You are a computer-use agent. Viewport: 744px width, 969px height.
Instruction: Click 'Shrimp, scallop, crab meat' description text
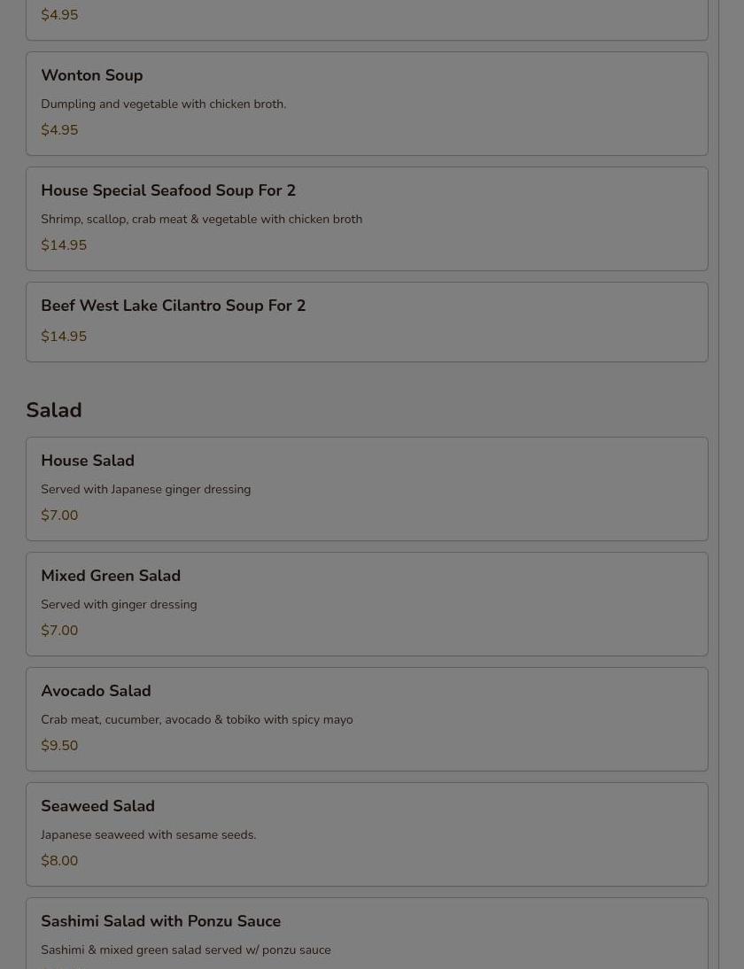(x=201, y=220)
